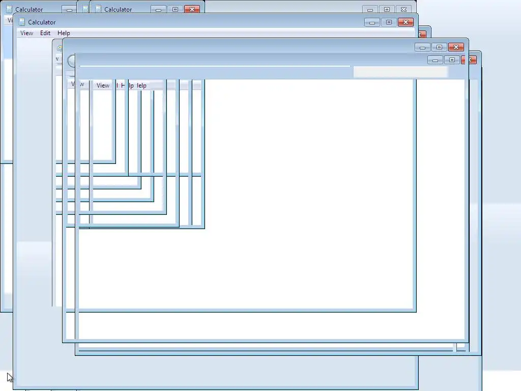This screenshot has height=391, width=521.
Task: Minimize the blank window with partly hidden close button
Action: [436, 60]
